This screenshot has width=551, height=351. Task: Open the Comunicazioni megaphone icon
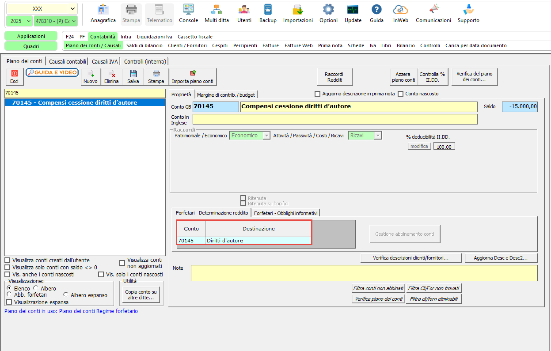click(433, 14)
